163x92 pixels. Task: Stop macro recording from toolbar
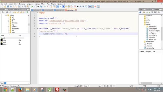[x=78, y=7]
